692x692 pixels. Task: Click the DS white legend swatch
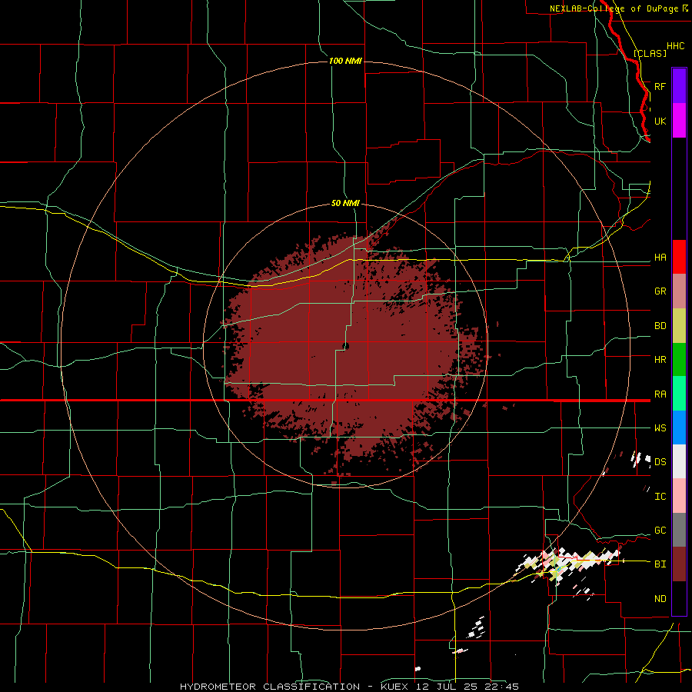click(679, 461)
